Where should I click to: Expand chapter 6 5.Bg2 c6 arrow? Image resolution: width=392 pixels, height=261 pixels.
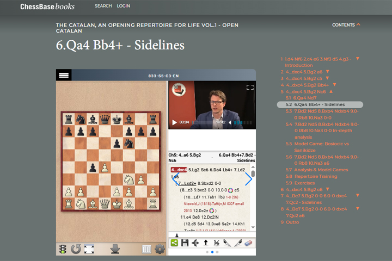pos(328,189)
